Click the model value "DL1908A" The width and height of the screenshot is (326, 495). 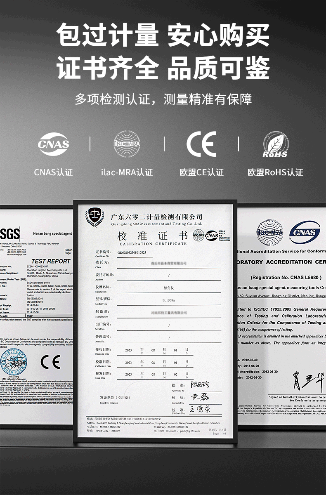click(x=169, y=300)
